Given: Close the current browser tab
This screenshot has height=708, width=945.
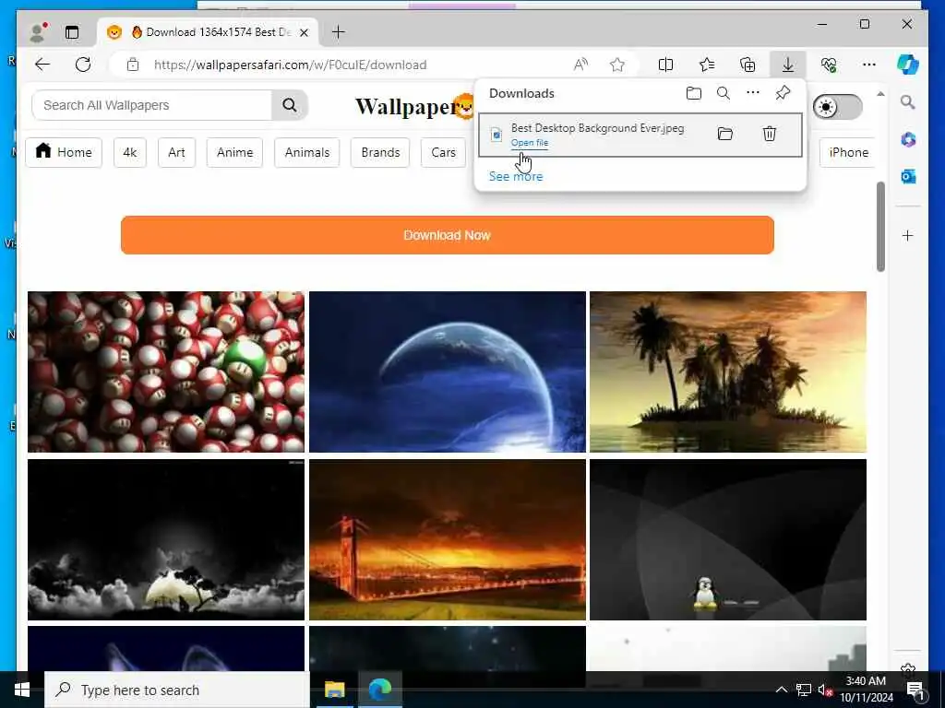Looking at the screenshot, I should pyautogui.click(x=305, y=32).
